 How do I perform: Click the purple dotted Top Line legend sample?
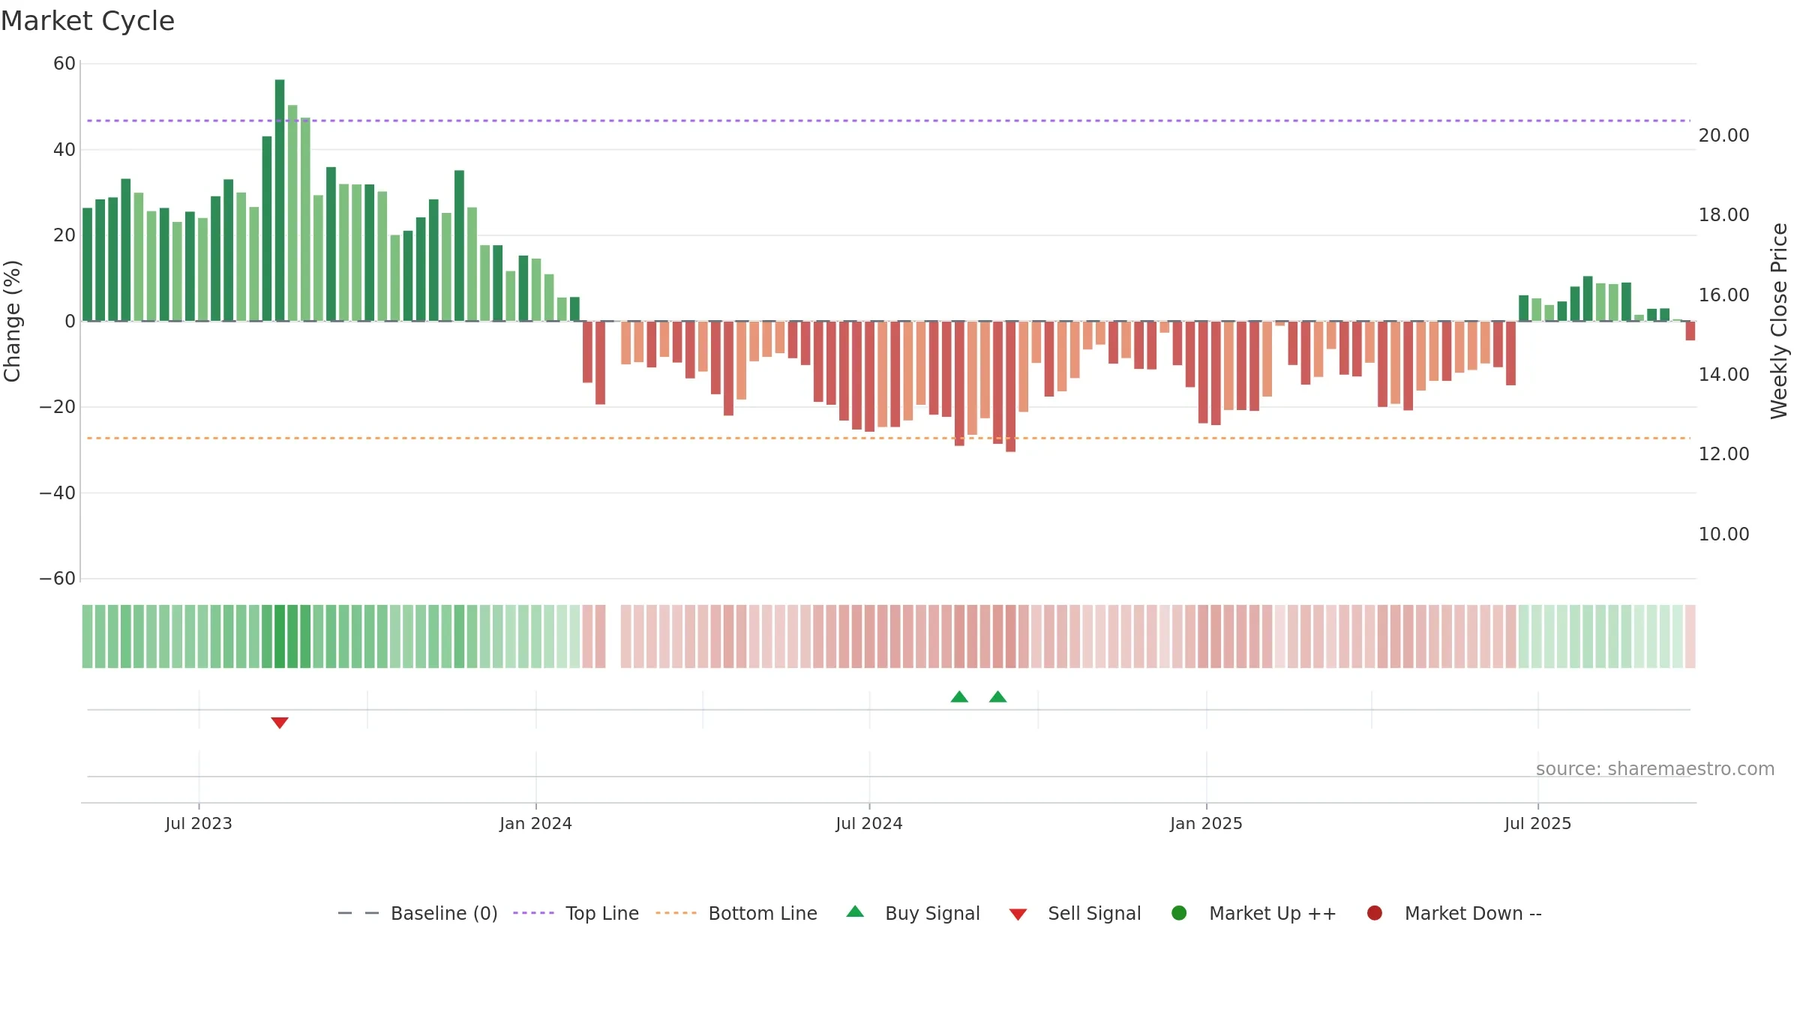click(533, 913)
